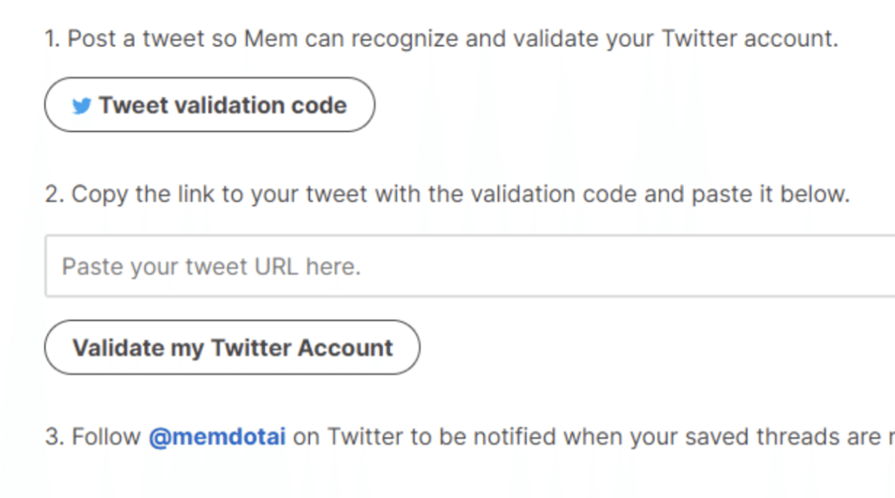Click the Tweet validation code button
895x498 pixels.
[210, 105]
